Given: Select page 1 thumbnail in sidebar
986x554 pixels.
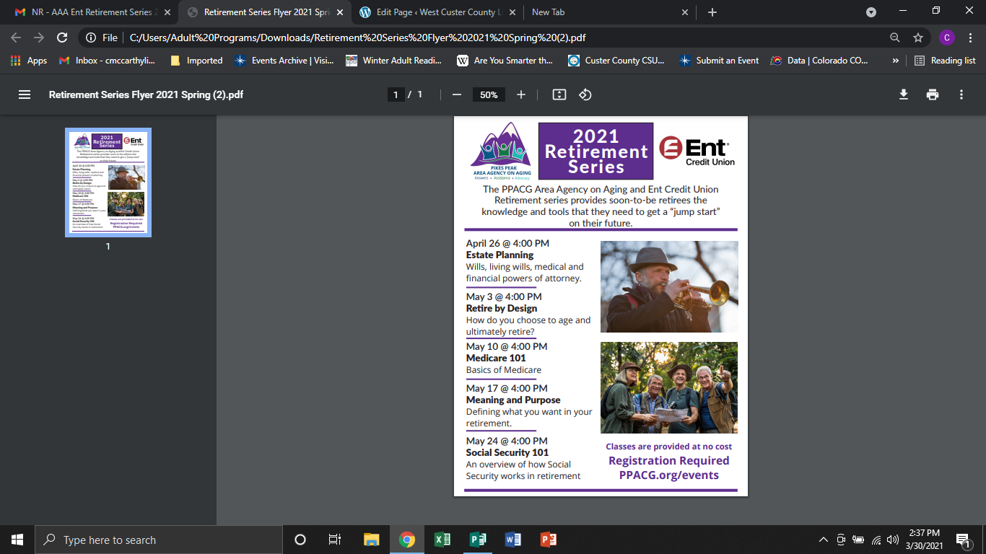Looking at the screenshot, I should 108,183.
